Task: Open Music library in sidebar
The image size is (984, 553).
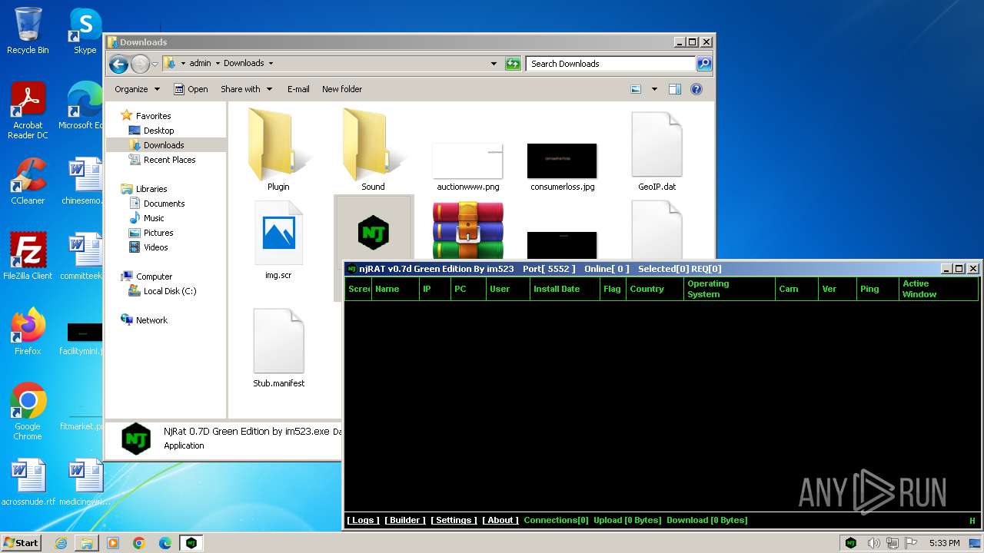Action: [x=154, y=218]
